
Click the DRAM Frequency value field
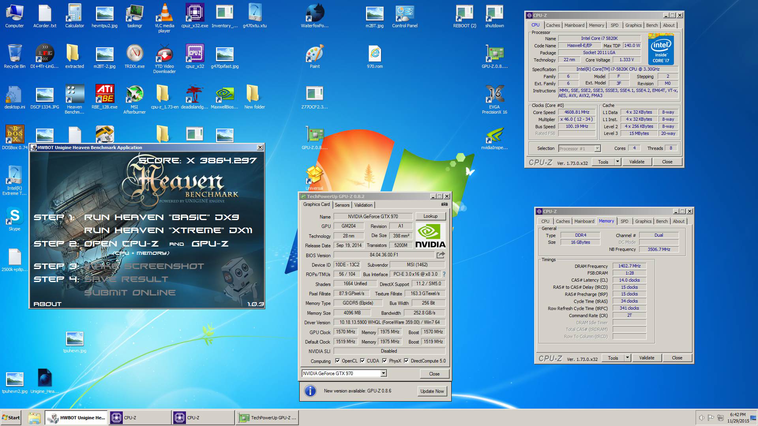629,266
